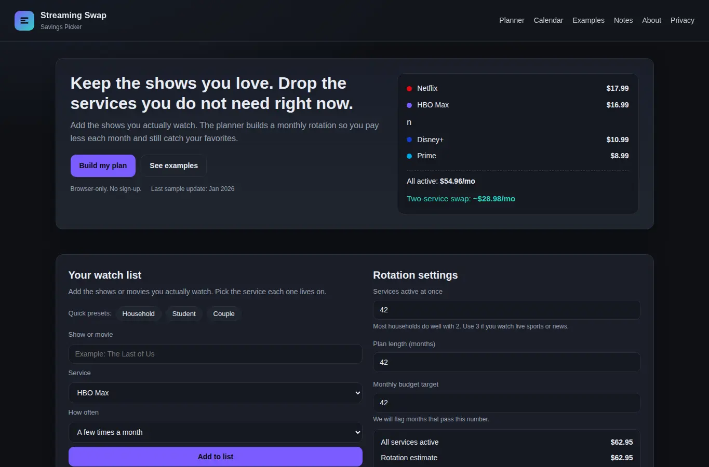The image size is (709, 467).
Task: Open the Privacy nav link
Action: 682,20
